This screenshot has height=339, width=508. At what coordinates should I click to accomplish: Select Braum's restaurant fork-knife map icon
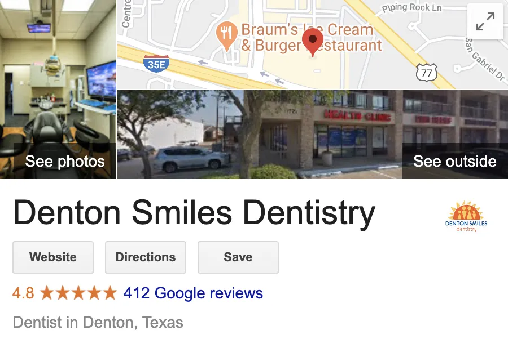(x=227, y=36)
